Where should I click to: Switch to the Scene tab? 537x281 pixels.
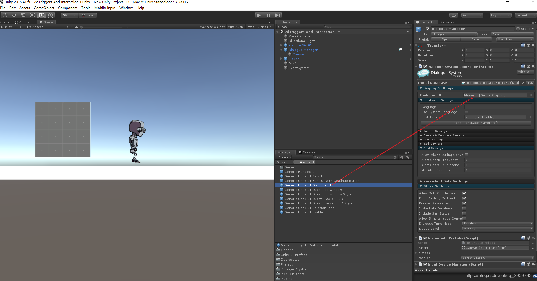5,22
